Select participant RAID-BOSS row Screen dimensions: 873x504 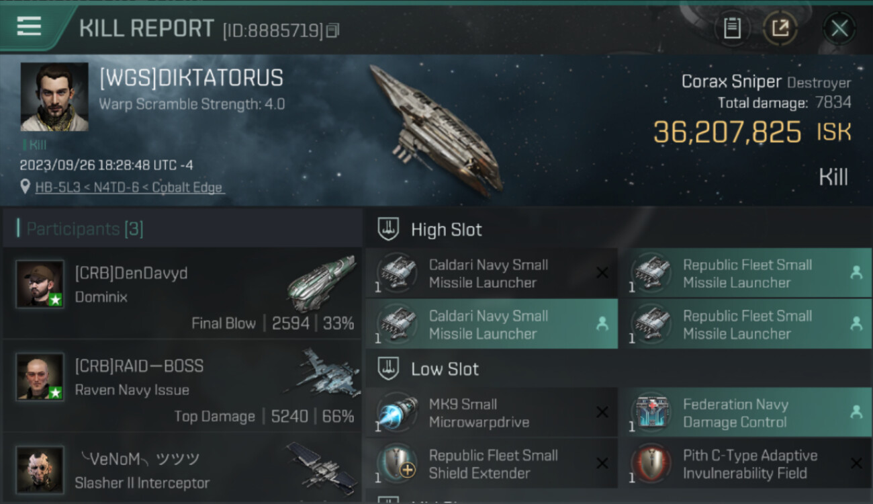point(183,387)
